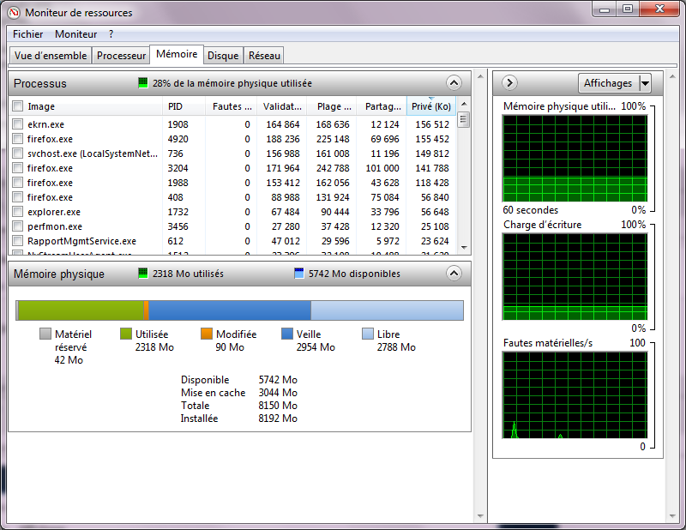This screenshot has height=530, width=686.
Task: Open the Moniteur menu
Action: pyautogui.click(x=75, y=34)
